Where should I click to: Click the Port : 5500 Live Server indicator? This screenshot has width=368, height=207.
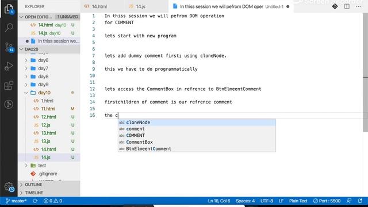pyautogui.click(x=327, y=201)
